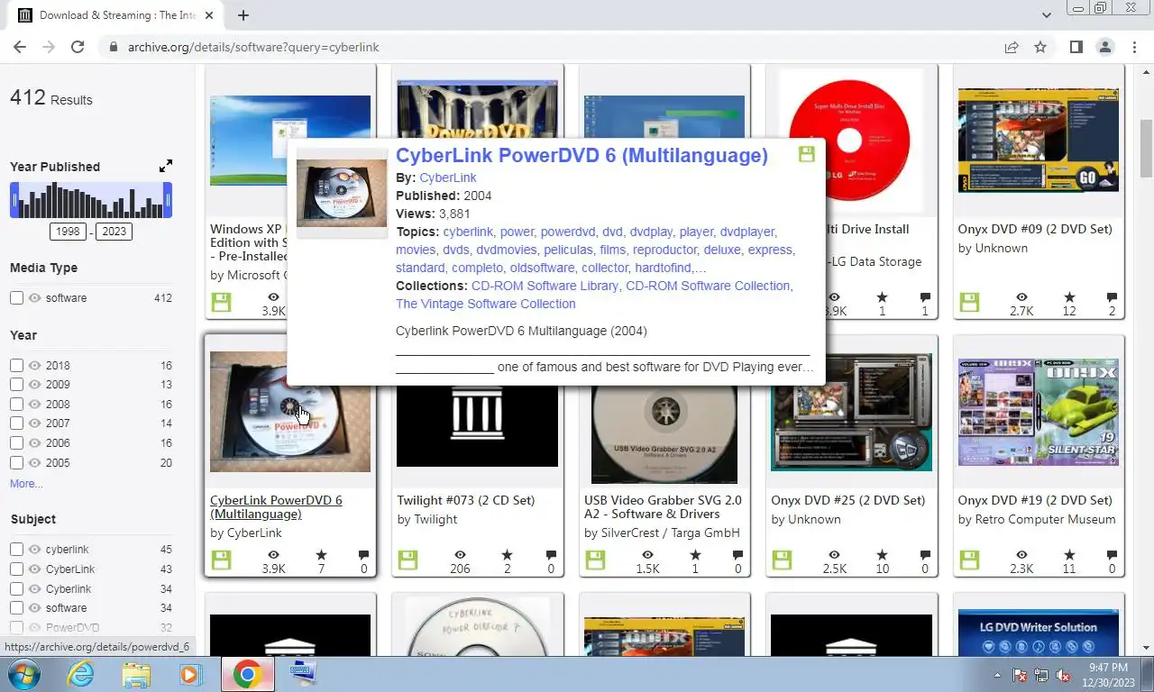The image size is (1154, 692).
Task: Click the left handle of year range slider
Action: tap(14, 200)
